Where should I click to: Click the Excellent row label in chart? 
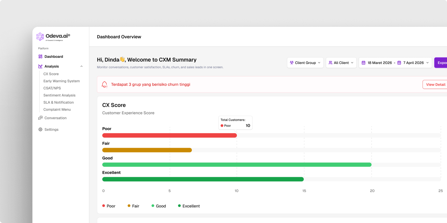point(112,172)
